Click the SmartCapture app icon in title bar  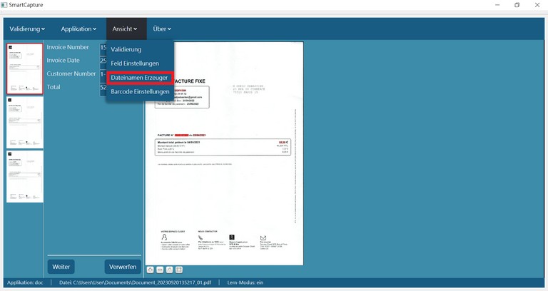coord(4,5)
